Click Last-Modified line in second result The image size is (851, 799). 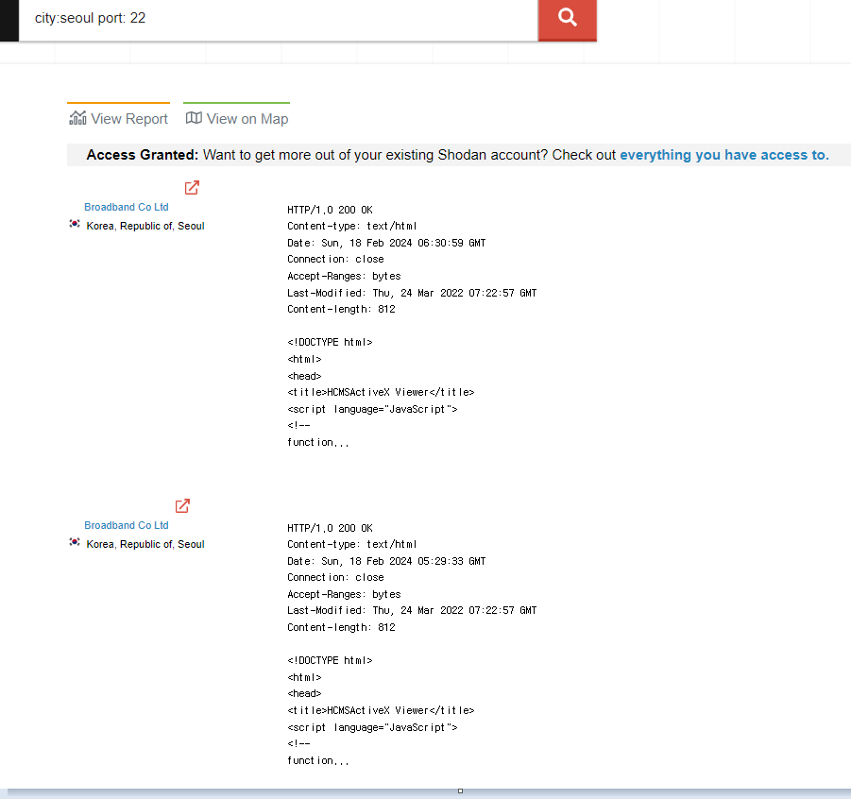tap(412, 611)
